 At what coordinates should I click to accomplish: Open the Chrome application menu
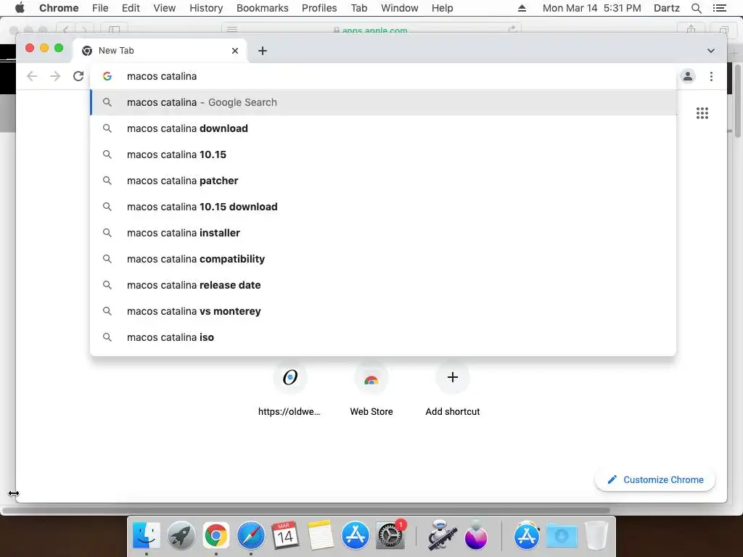click(x=59, y=8)
